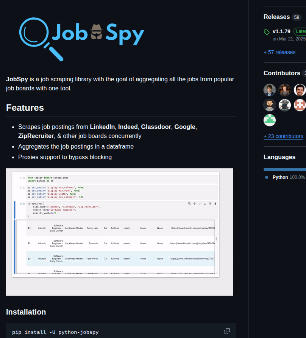Click the 58 releases count badge
Viewport: 306px width, 338px height.
(297, 17)
